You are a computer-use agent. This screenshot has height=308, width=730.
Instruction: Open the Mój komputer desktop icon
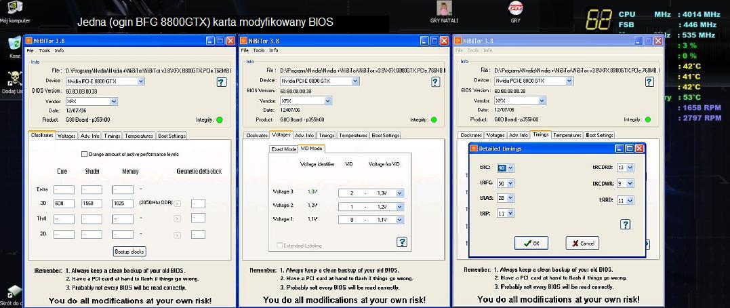[15, 12]
